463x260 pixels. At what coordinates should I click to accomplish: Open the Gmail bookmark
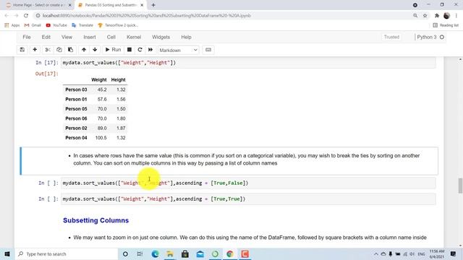coord(33,25)
